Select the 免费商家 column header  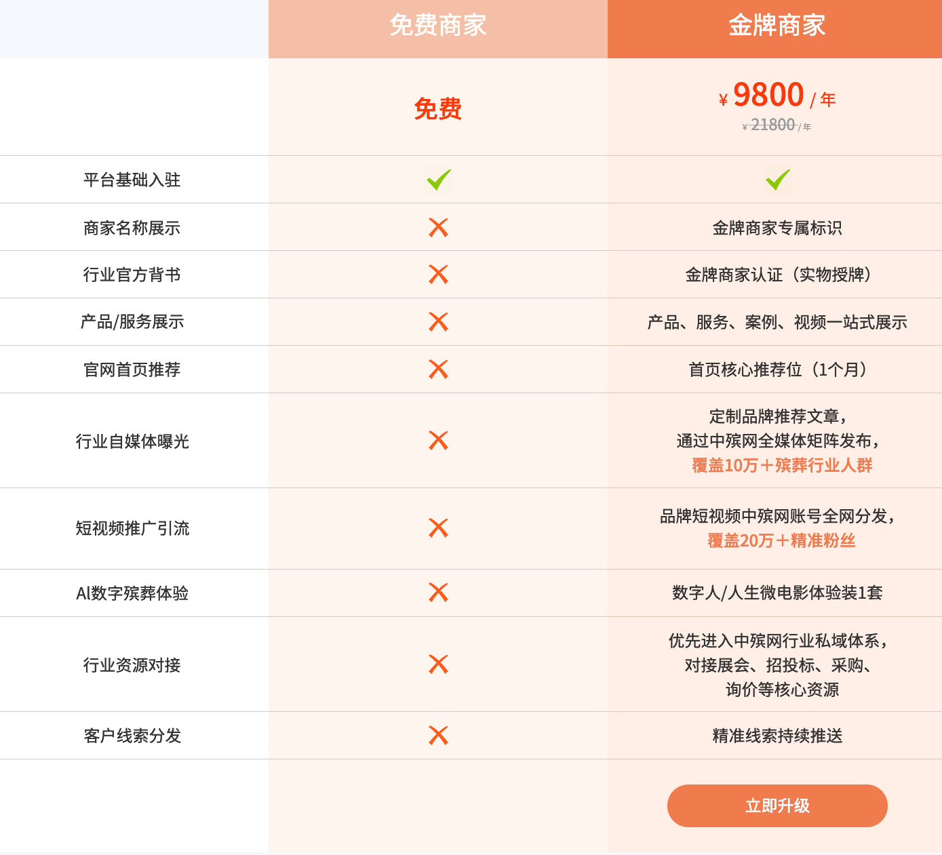click(x=438, y=26)
